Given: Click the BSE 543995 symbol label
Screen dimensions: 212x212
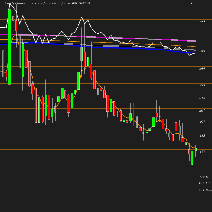Looking at the screenshot, I should coord(81,3).
